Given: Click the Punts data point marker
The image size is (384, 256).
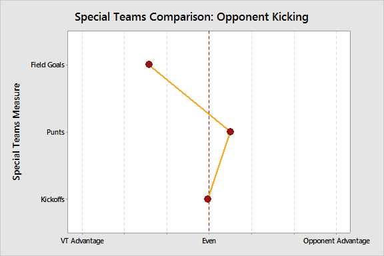Looking at the screenshot, I should pyautogui.click(x=230, y=132).
